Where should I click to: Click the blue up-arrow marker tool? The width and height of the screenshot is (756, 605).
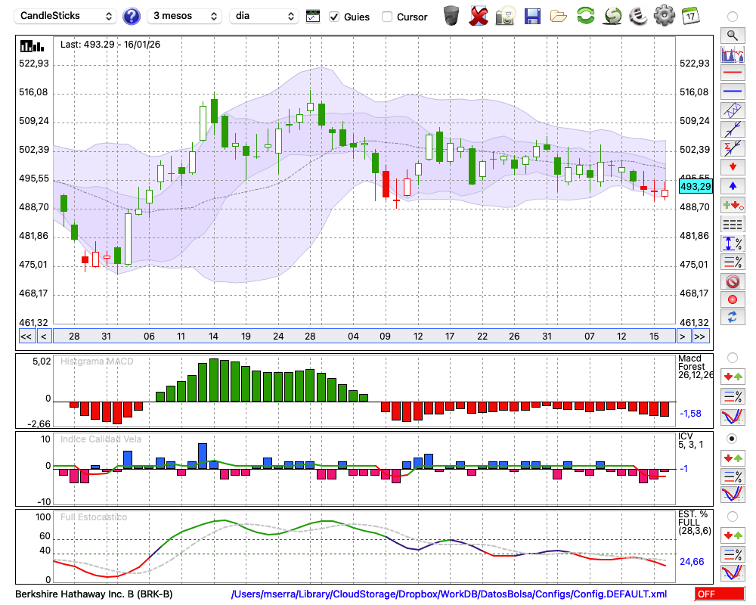(x=732, y=186)
